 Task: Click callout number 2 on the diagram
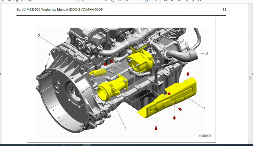click(x=39, y=36)
